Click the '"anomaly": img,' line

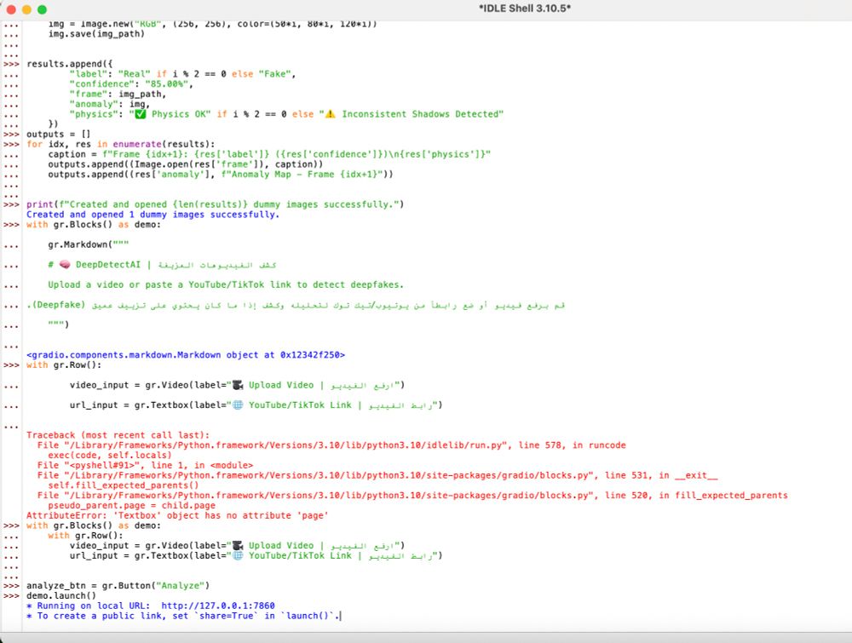pyautogui.click(x=109, y=104)
